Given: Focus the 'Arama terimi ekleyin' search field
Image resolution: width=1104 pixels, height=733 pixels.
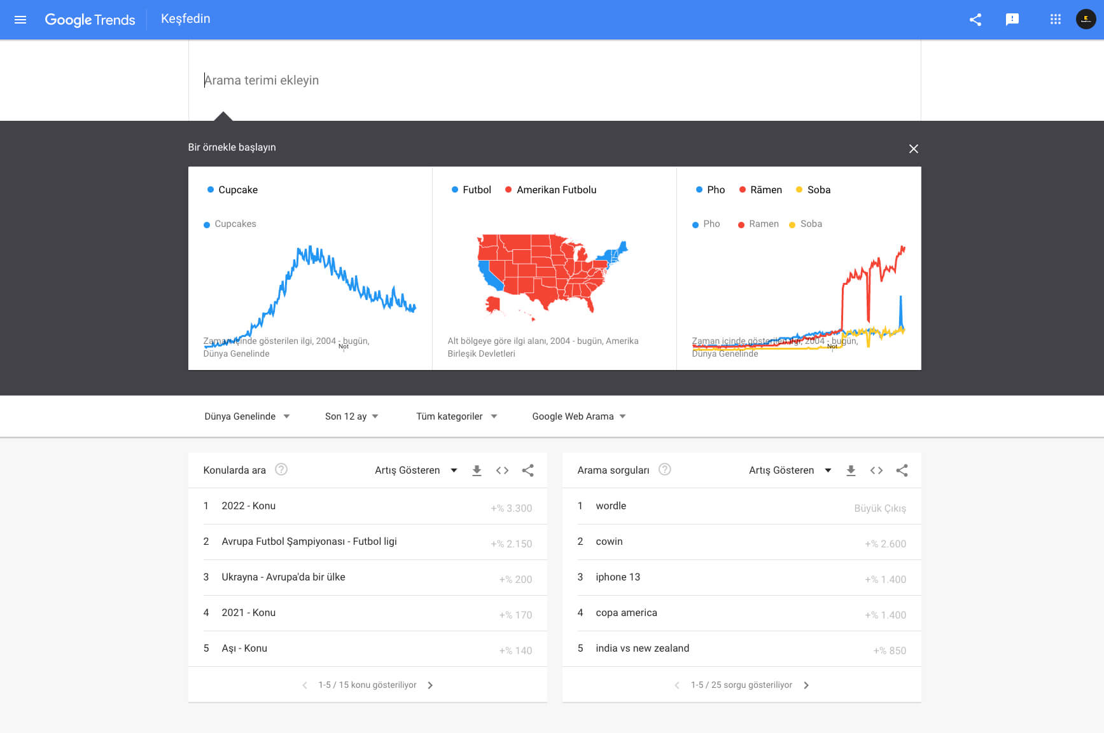Looking at the screenshot, I should tap(554, 80).
